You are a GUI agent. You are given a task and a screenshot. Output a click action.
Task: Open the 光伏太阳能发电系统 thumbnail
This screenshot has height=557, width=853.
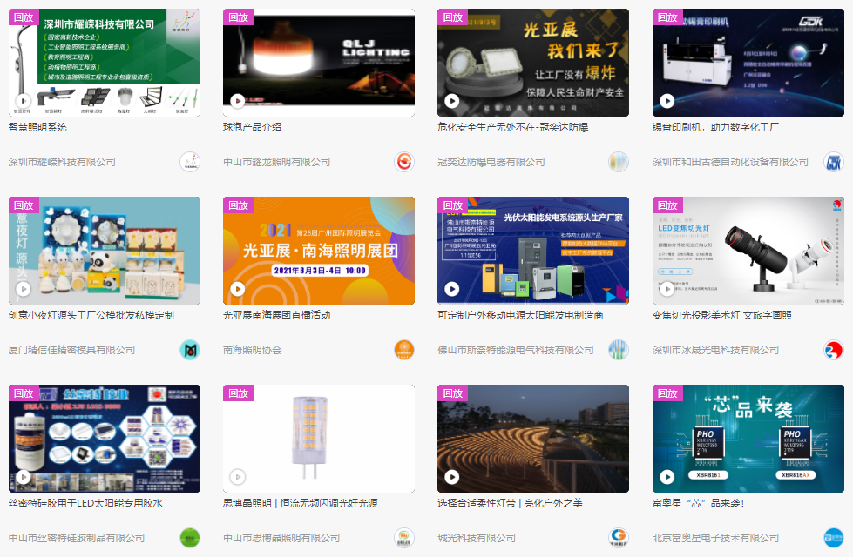(533, 251)
